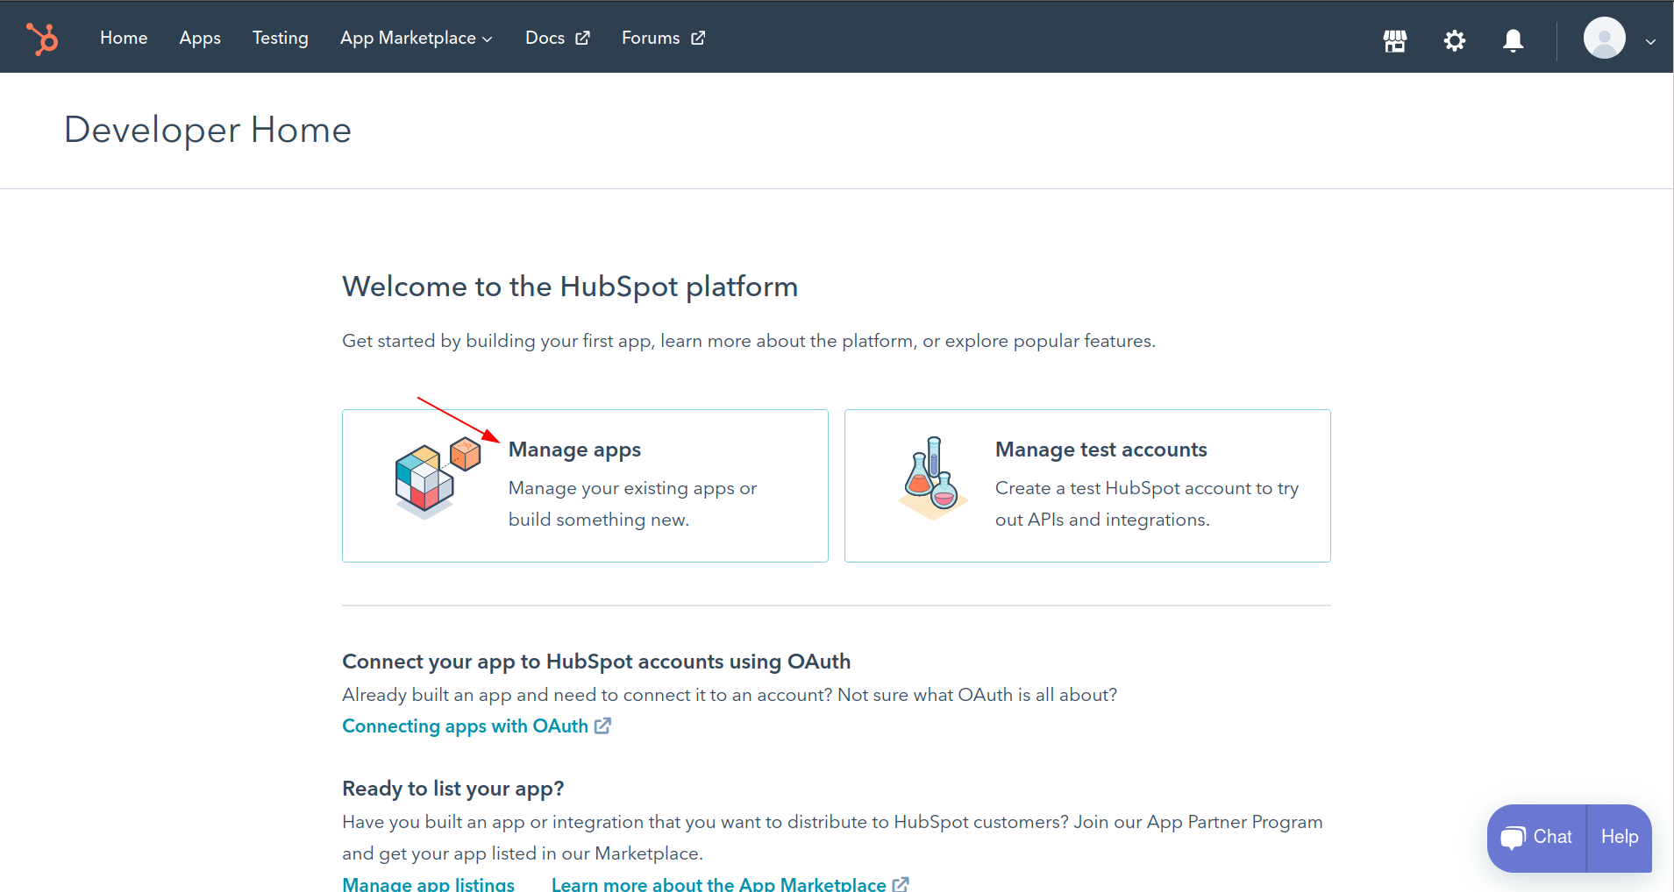Screen dimensions: 1674x892
Task: Click the external link icon beside Forums
Action: click(697, 38)
